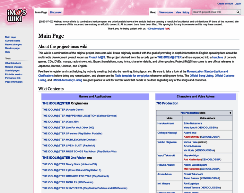Screen dimensions: 244x193
Task: Open the Help sidebar link
Action: (x=7, y=52)
